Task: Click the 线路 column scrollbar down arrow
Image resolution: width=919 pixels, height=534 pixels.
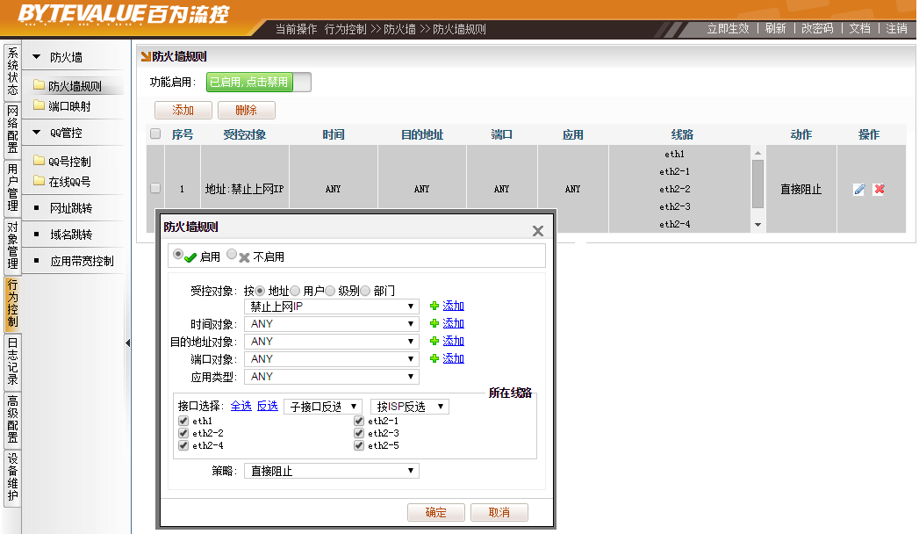Action: (x=758, y=226)
